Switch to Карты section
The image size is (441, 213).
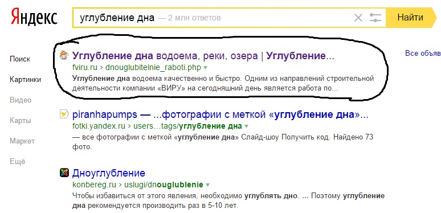pyautogui.click(x=21, y=121)
